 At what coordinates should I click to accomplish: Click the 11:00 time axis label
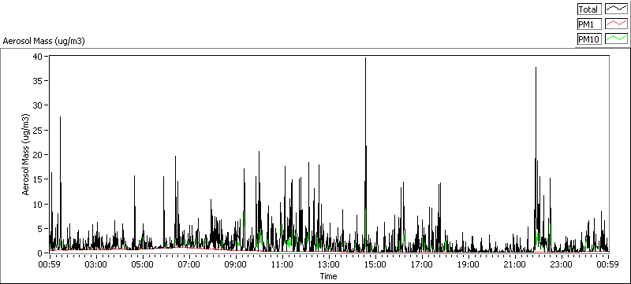pyautogui.click(x=282, y=264)
